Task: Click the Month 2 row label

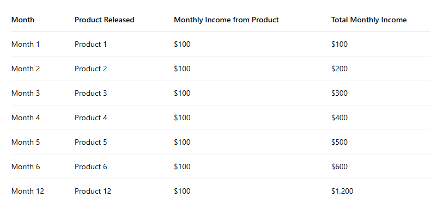Action: pyautogui.click(x=26, y=69)
